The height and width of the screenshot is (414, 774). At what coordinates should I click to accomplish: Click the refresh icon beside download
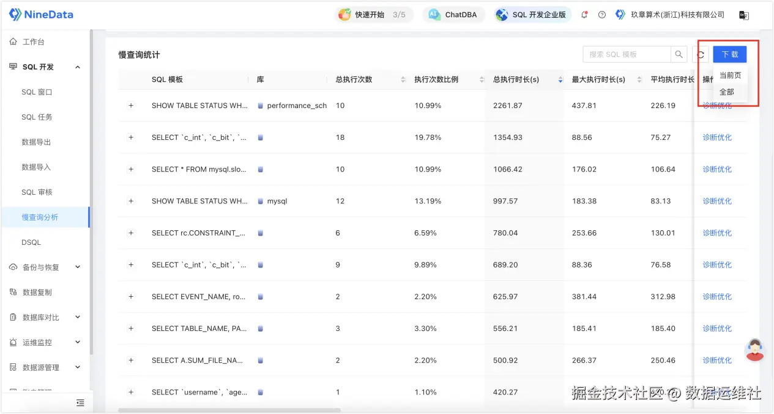click(x=701, y=54)
